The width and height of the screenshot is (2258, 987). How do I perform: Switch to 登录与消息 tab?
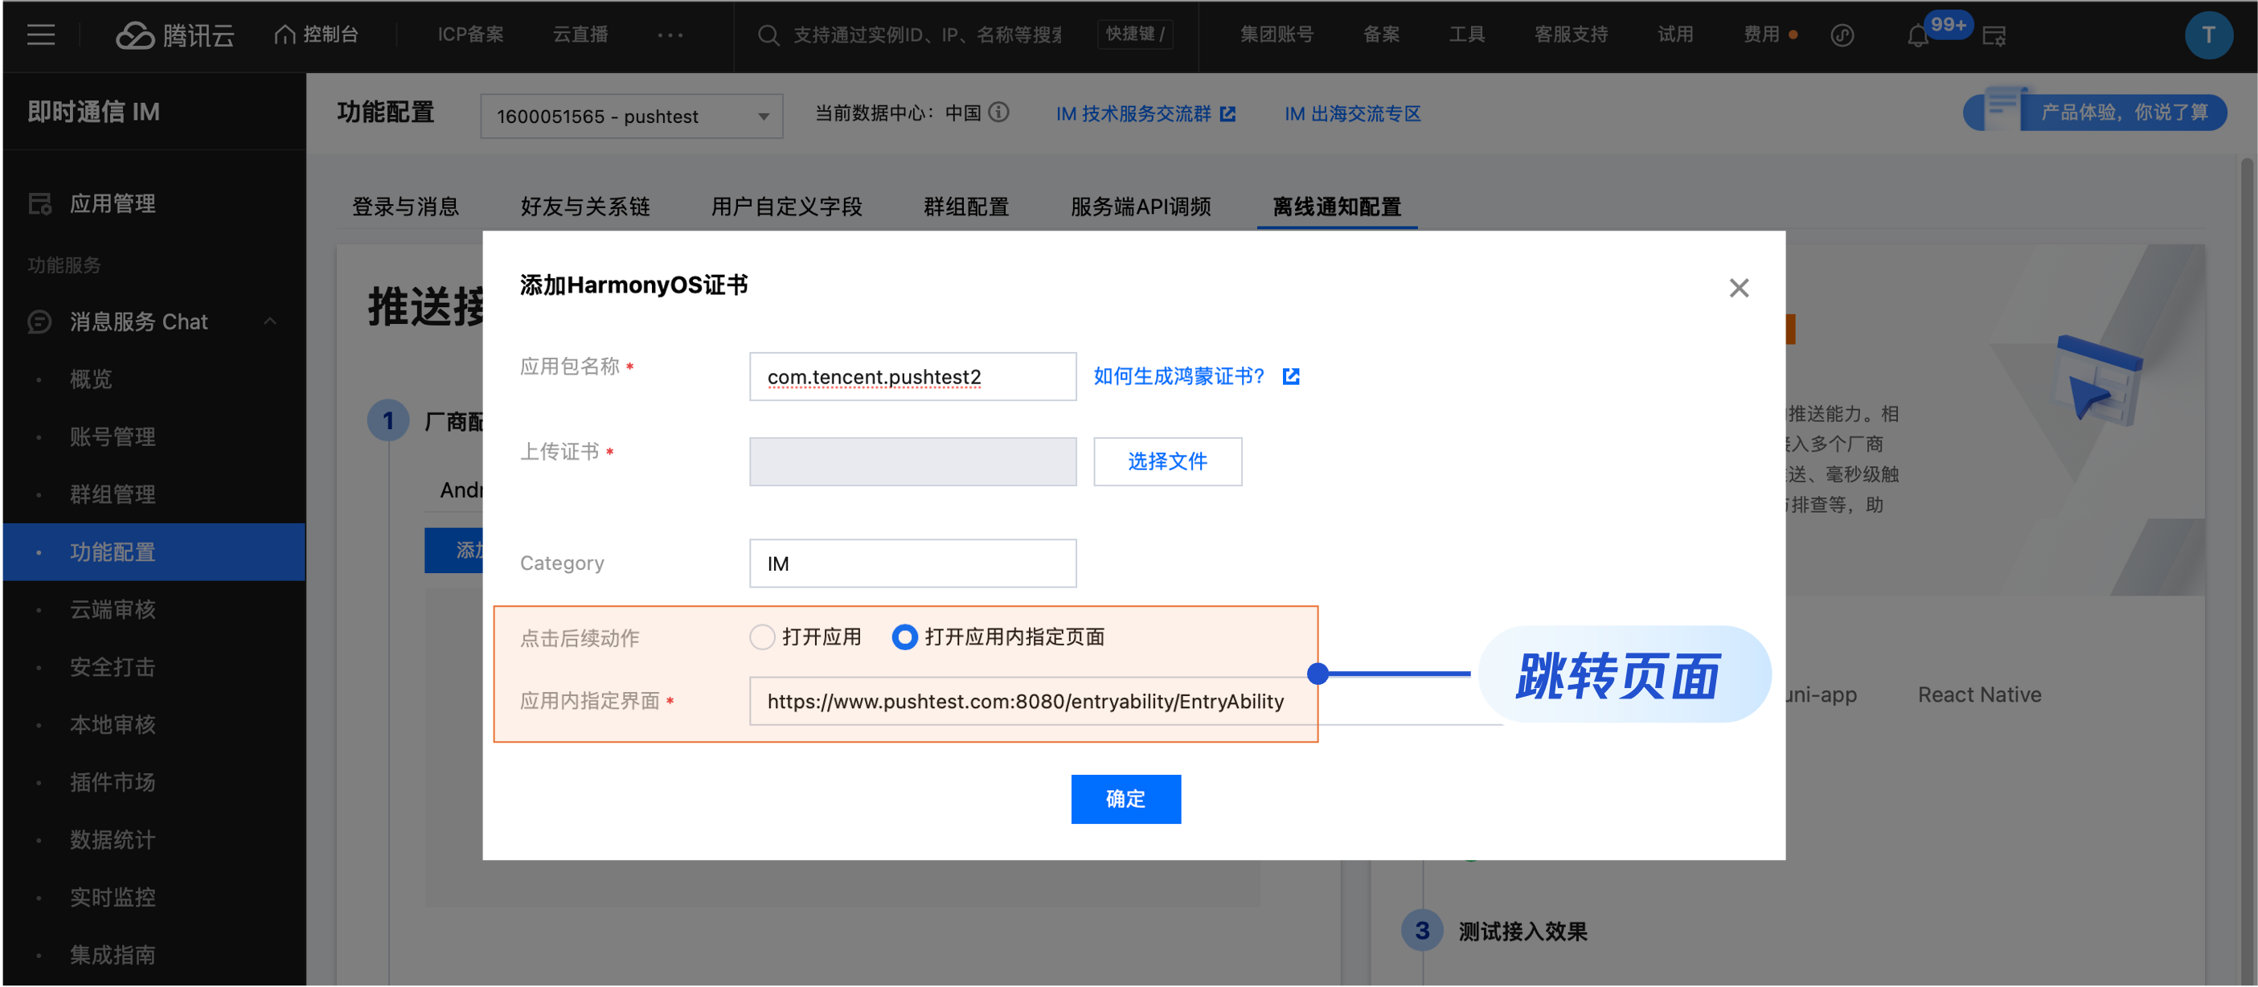(405, 207)
